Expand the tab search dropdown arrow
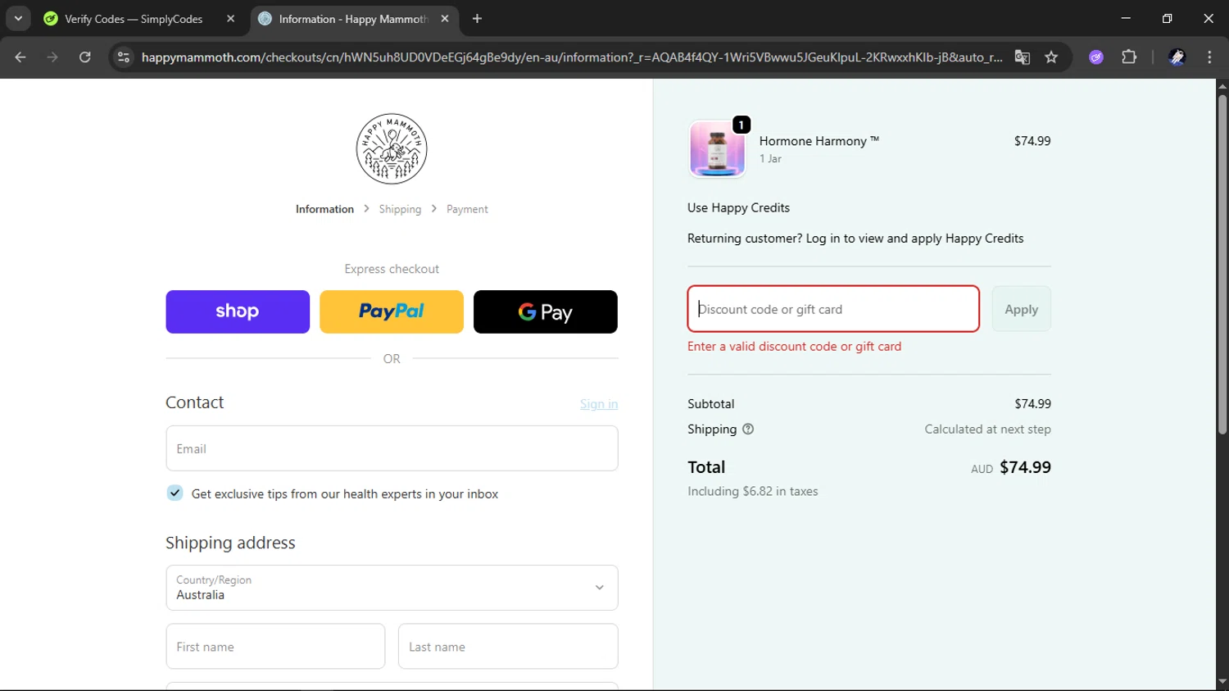This screenshot has width=1229, height=691. (18, 18)
